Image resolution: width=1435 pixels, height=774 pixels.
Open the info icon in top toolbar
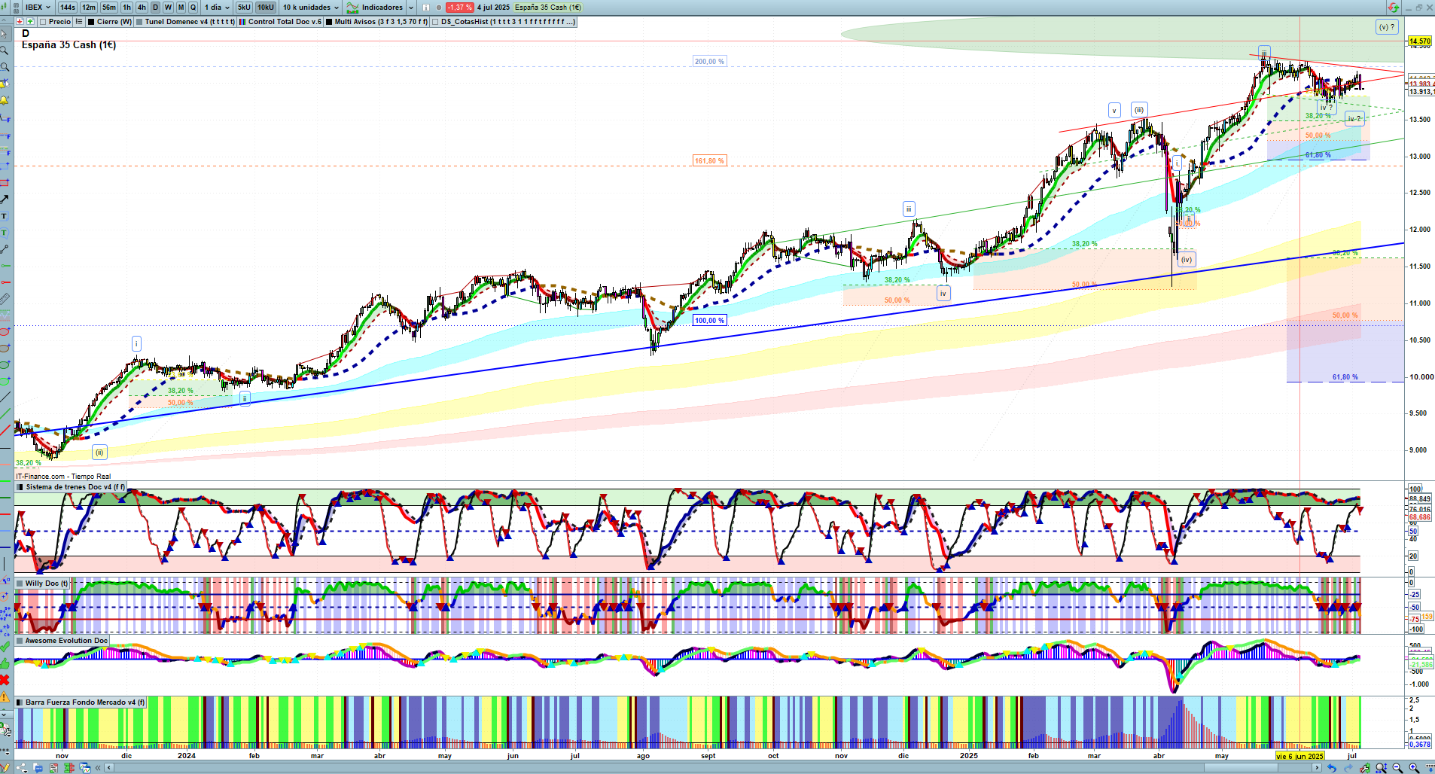(x=426, y=8)
